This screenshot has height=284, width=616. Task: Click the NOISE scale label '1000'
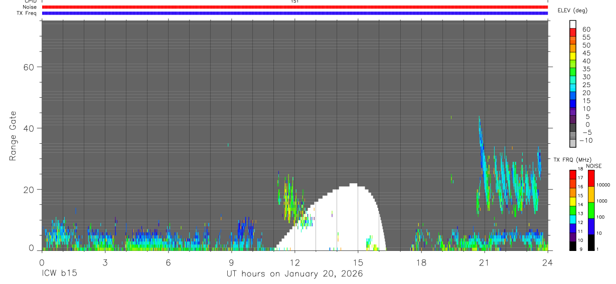tap(602, 201)
